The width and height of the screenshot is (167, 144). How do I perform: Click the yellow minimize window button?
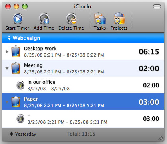coord(16,6)
